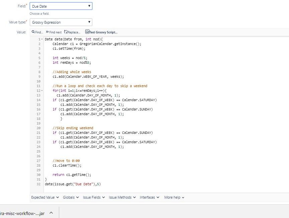Place cursor on the date(issue.get("Due Date"),5) line

pyautogui.click(x=73, y=184)
